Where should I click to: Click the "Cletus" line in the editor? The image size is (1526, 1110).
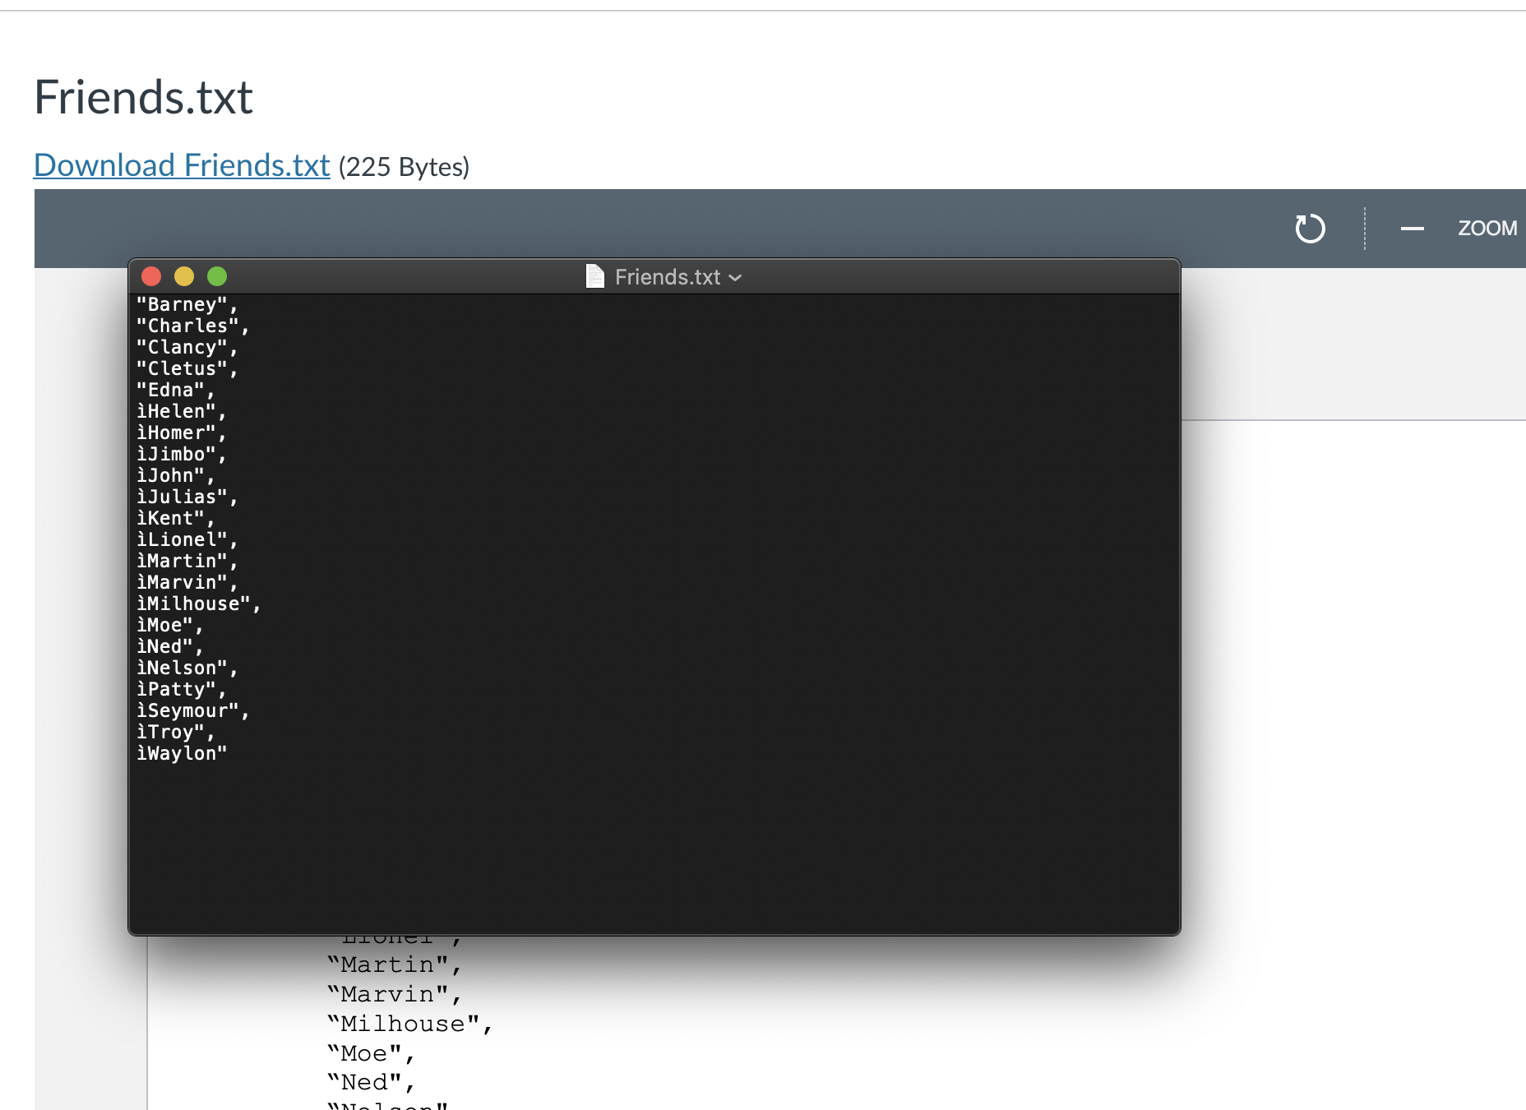[x=187, y=369]
